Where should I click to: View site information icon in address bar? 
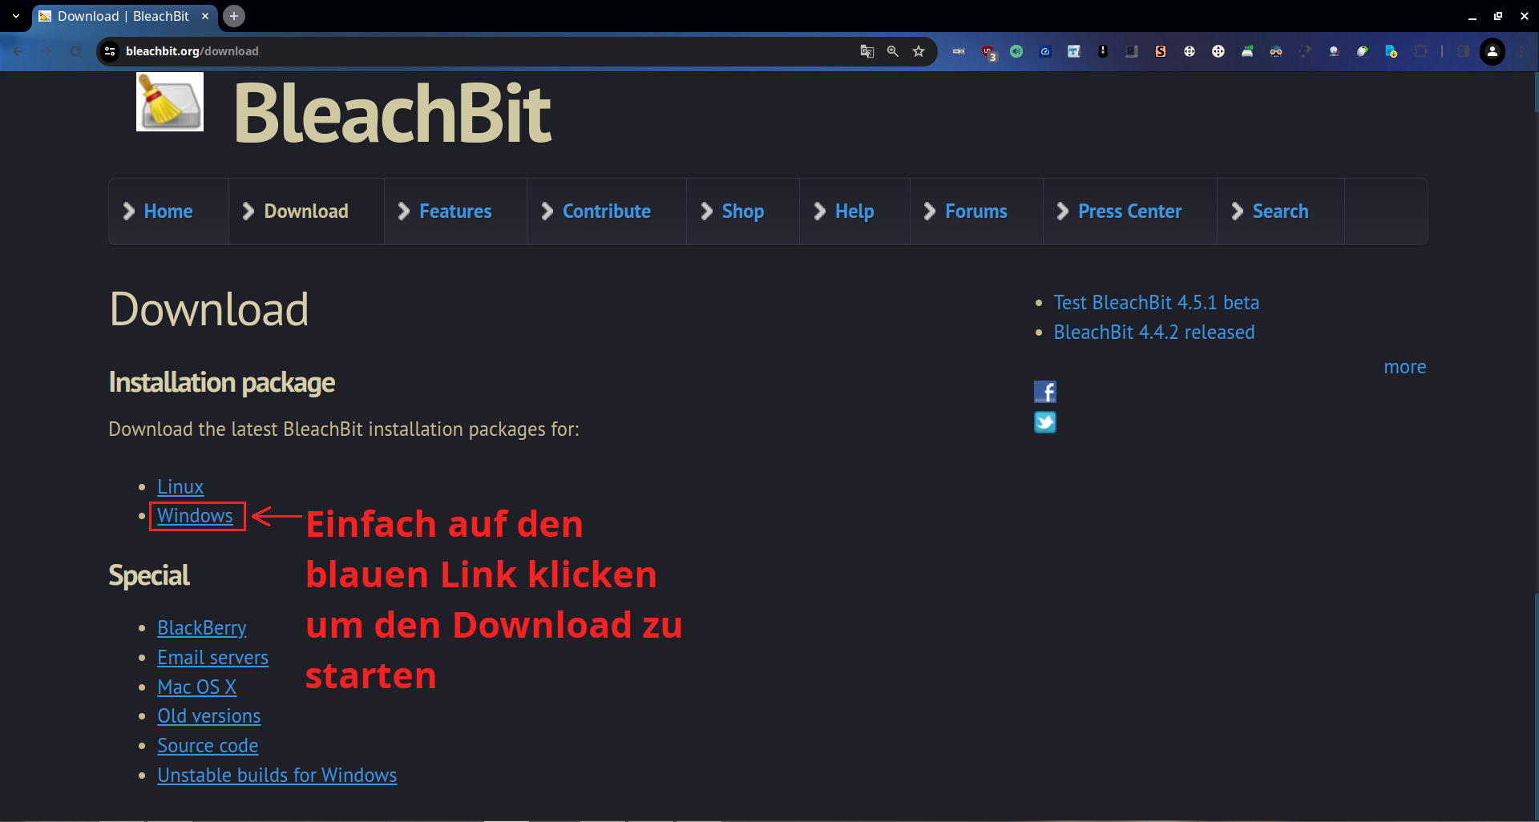(x=110, y=51)
